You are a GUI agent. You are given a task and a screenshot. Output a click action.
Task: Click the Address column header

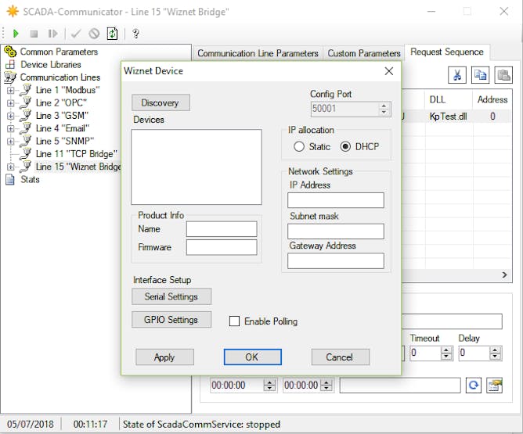(492, 99)
